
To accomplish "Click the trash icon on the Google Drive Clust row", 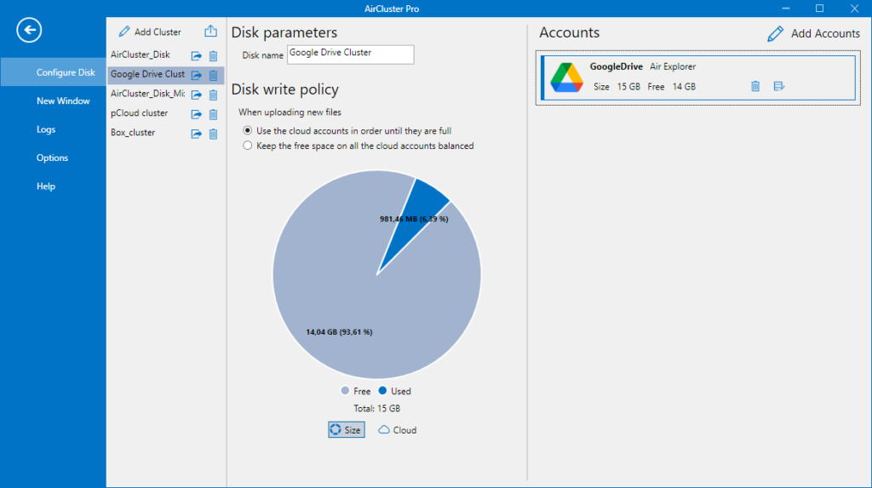I will (213, 75).
